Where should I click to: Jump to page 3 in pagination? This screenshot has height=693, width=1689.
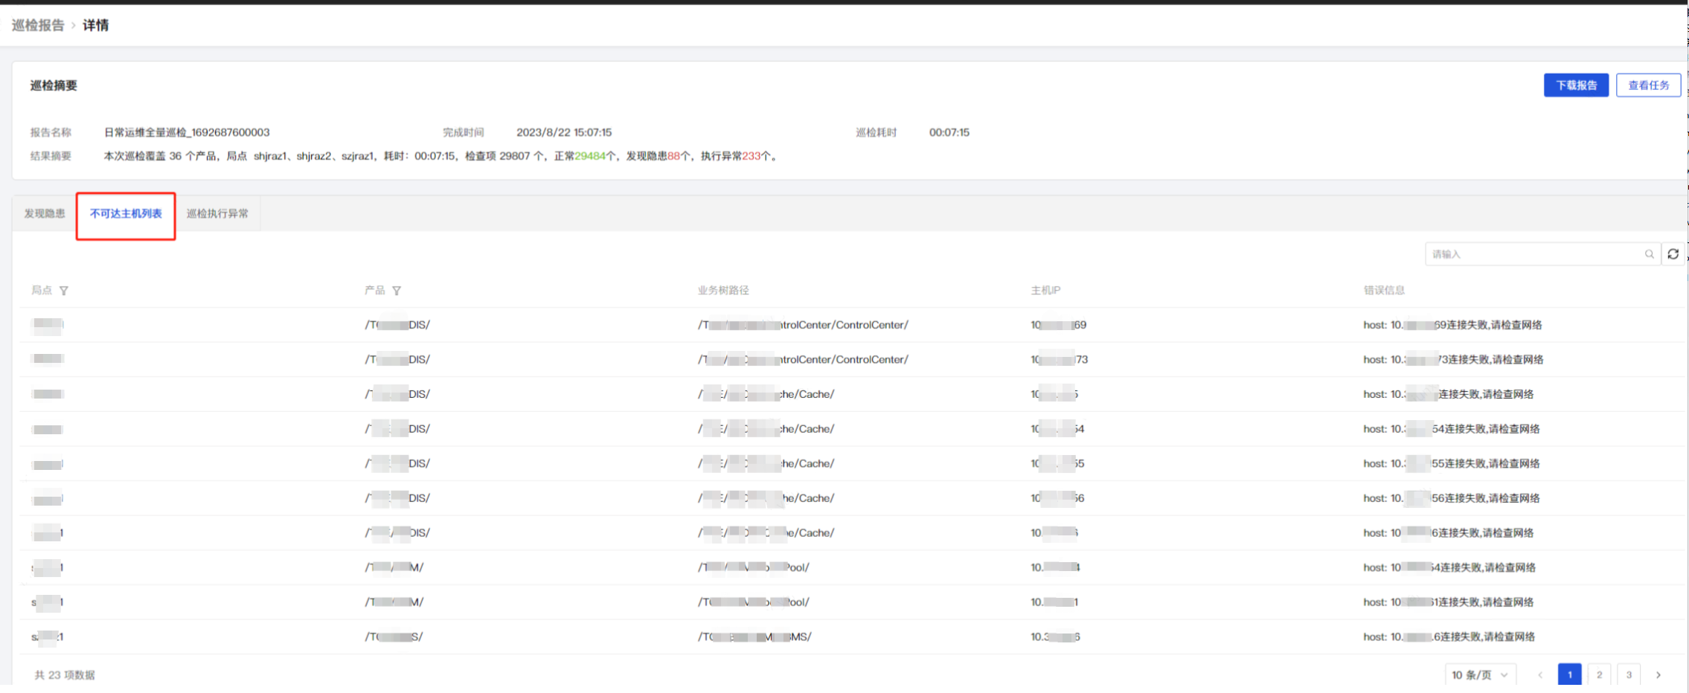[x=1629, y=675]
